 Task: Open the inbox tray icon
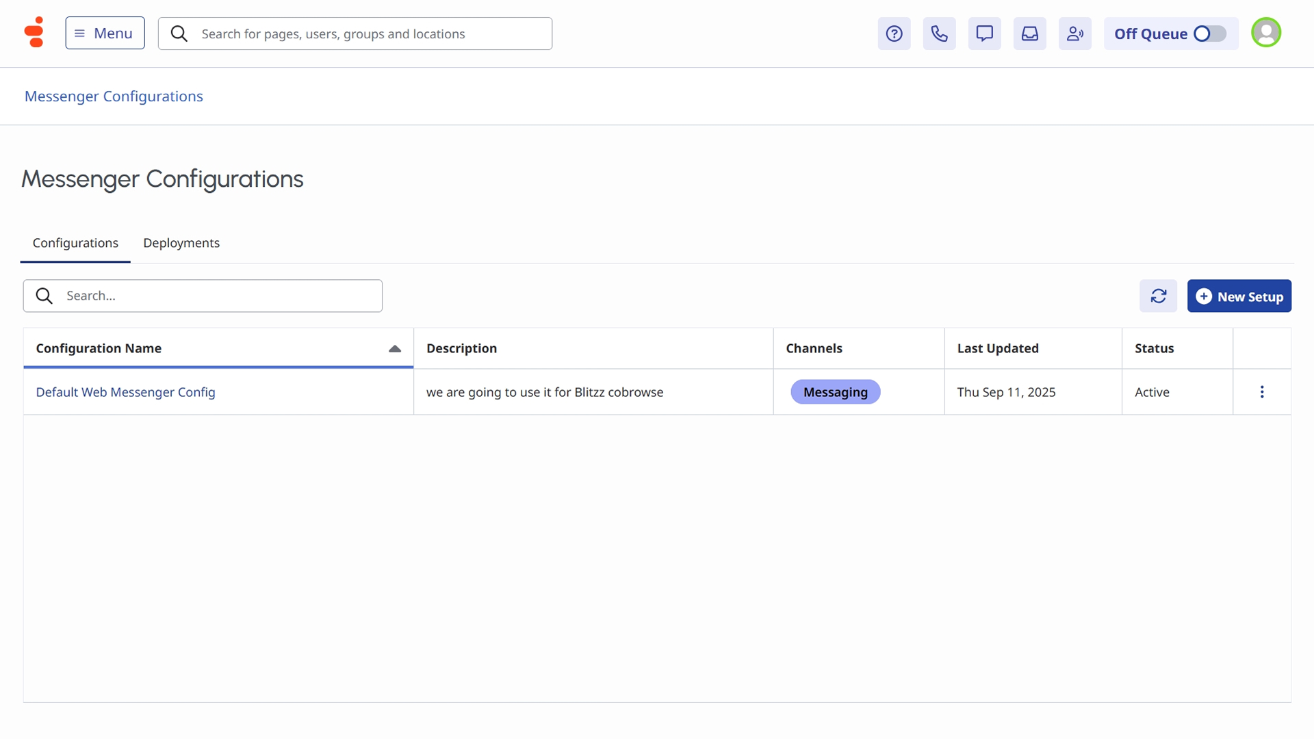(1029, 34)
